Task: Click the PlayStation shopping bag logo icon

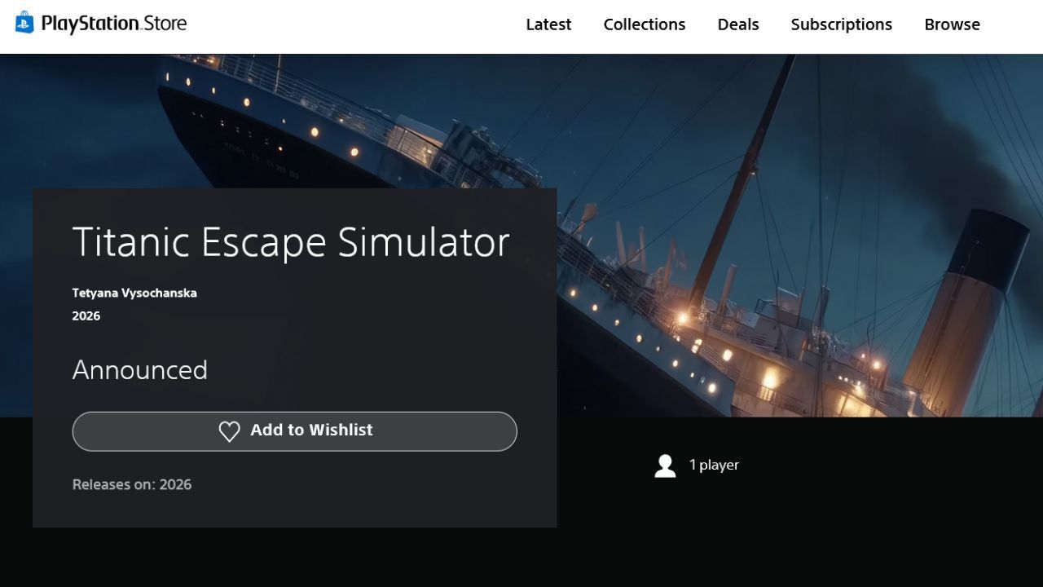Action: point(24,23)
